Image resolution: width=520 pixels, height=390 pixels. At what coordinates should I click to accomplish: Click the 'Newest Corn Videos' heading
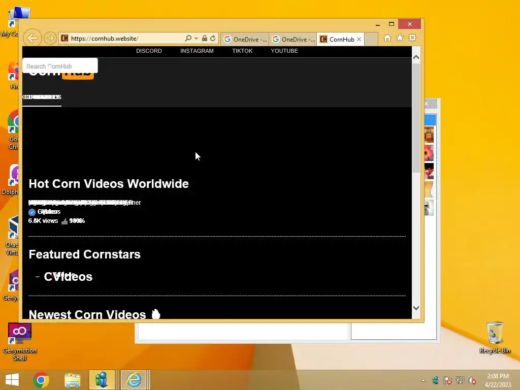click(87, 314)
